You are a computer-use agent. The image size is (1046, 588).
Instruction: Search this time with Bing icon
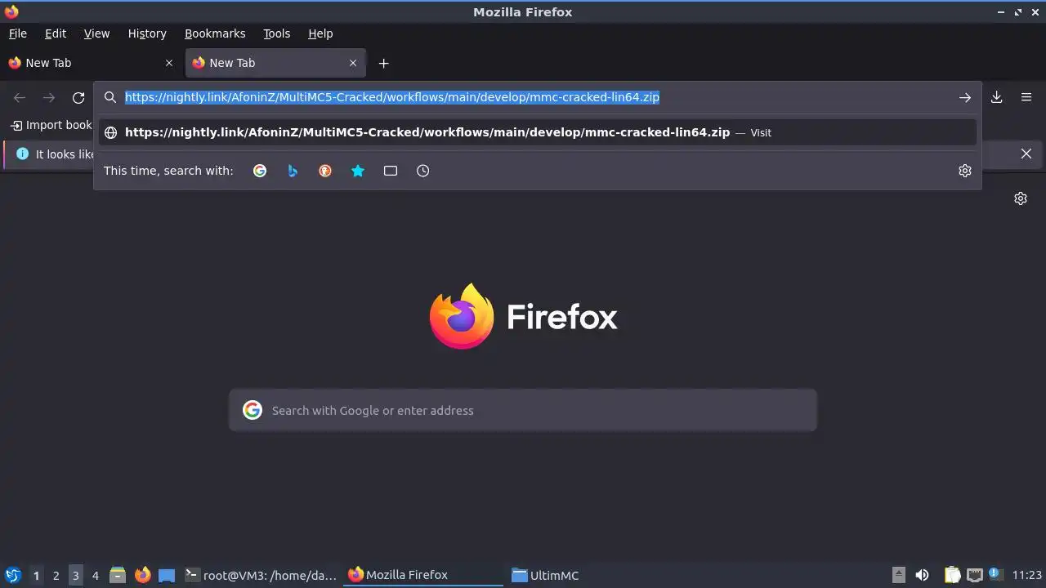click(x=293, y=171)
